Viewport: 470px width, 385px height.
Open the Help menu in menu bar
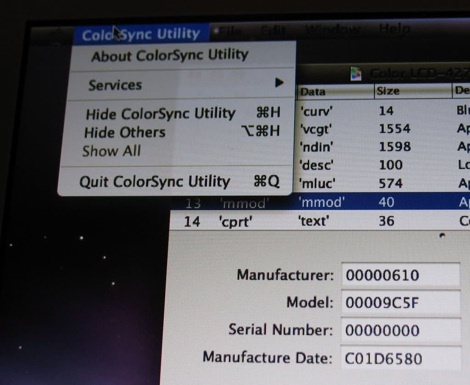(x=394, y=29)
